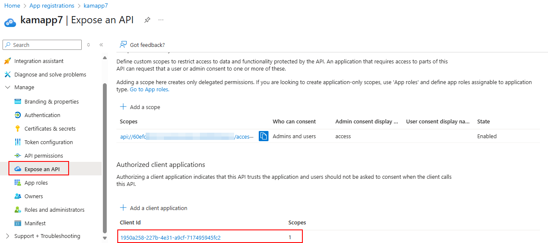Click the plus icon for client application

pos(123,208)
